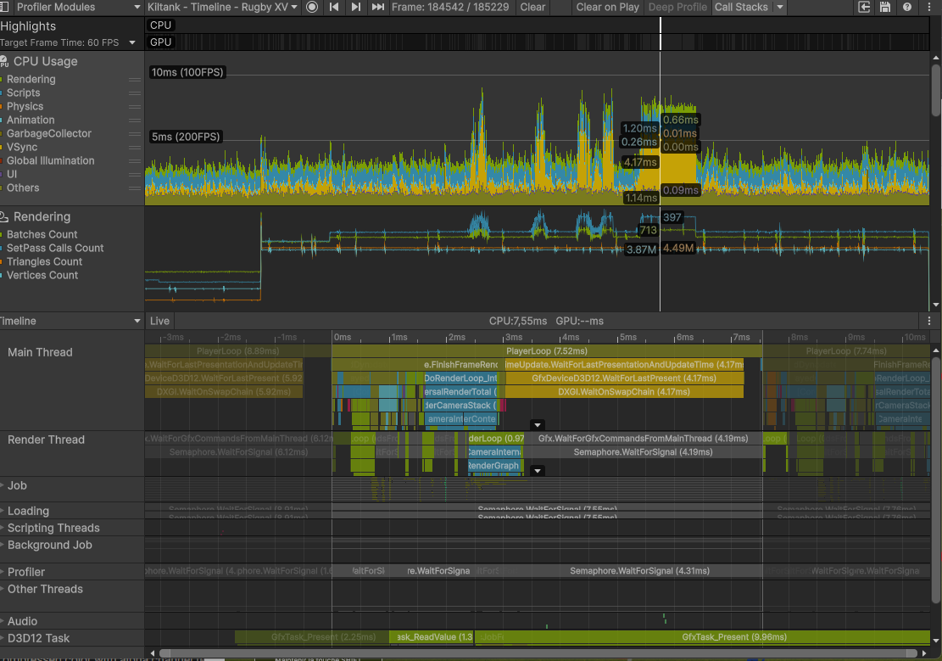This screenshot has width=942, height=661.
Task: Click the VSync color swatch
Action: (5, 147)
